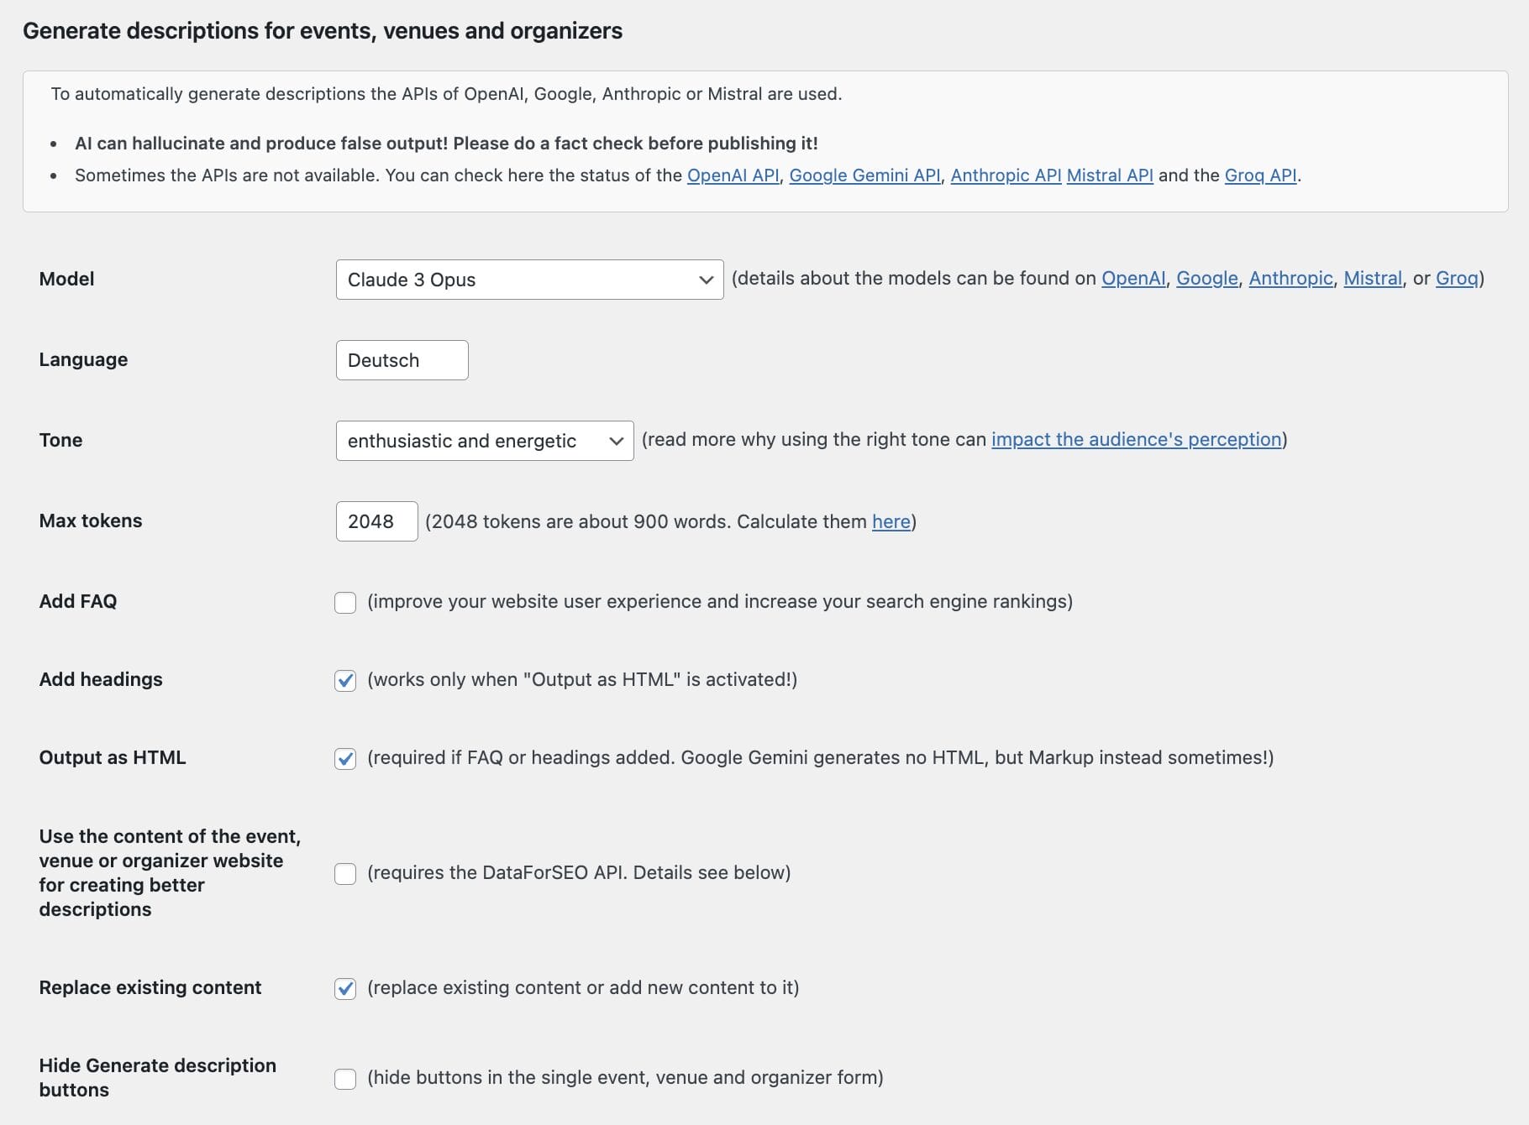Disable Output as HTML
Viewport: 1529px width, 1125px height.
click(345, 758)
